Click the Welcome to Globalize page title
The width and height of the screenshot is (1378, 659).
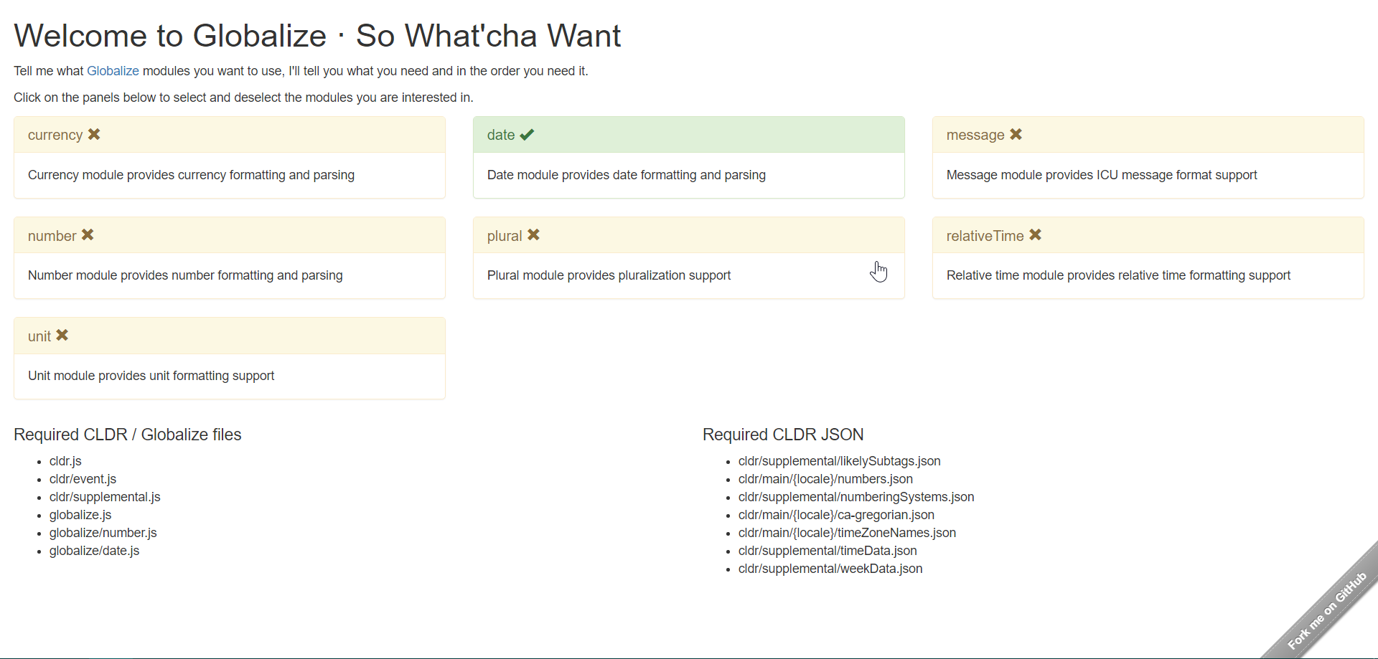(317, 36)
